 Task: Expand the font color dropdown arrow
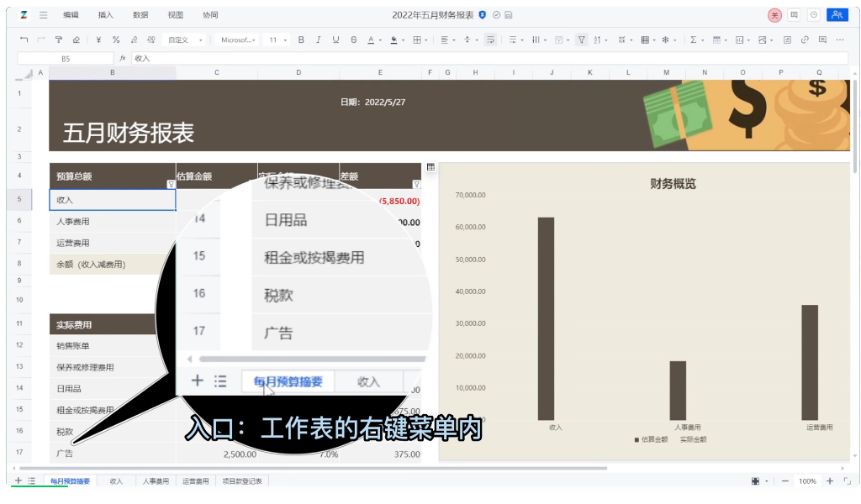coord(380,40)
